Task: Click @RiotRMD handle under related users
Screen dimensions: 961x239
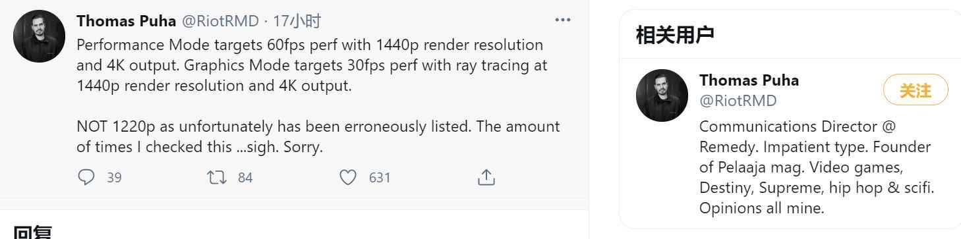Action: 738,101
